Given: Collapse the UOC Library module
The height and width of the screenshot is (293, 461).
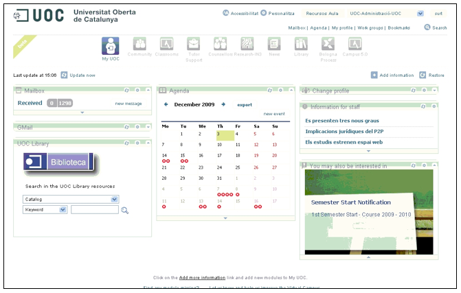Looking at the screenshot, I should click(148, 143).
